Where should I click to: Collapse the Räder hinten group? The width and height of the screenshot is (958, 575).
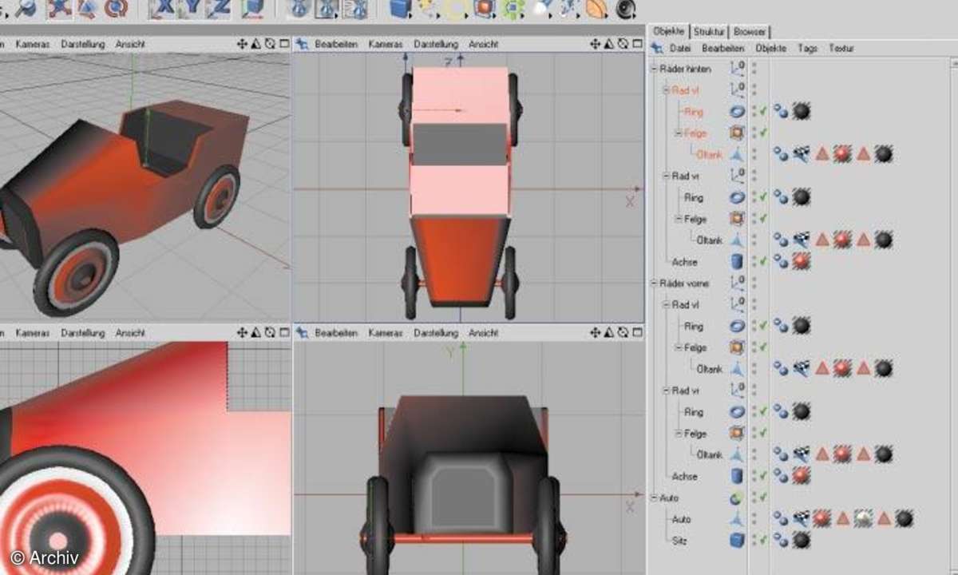point(654,69)
